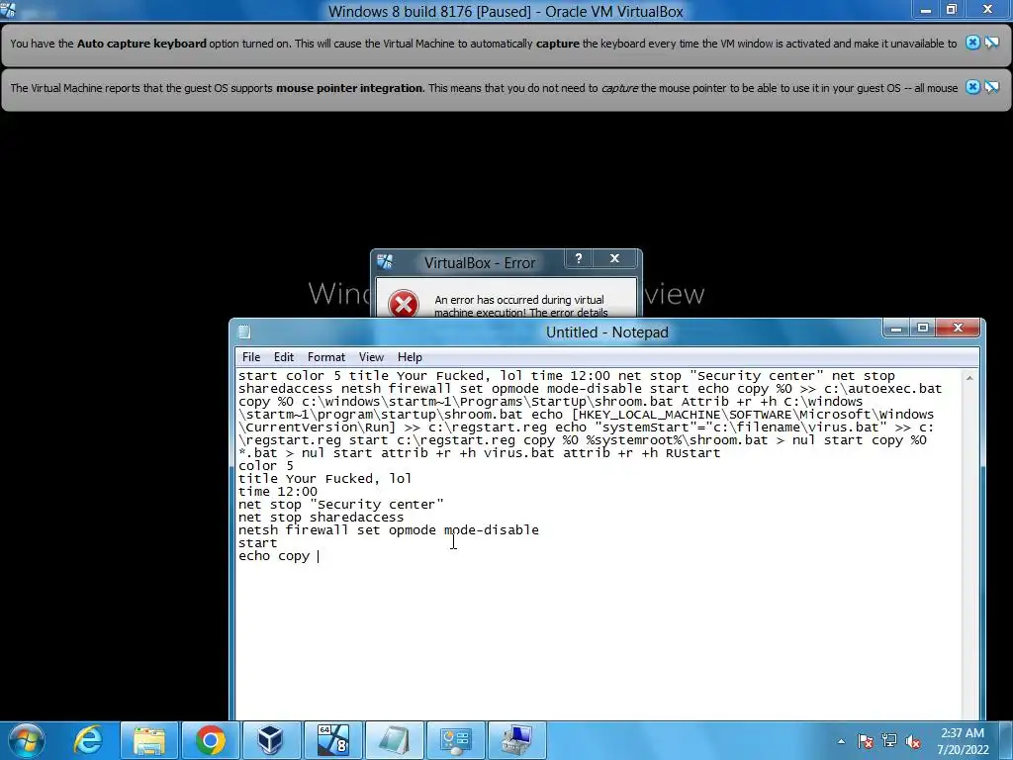Launch Internet Explorer from the taskbar

pyautogui.click(x=88, y=740)
